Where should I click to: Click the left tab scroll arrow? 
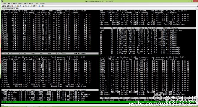click(x=195, y=9)
